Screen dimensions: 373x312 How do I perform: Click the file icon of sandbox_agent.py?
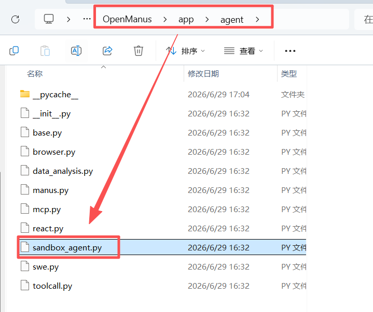[x=25, y=247]
